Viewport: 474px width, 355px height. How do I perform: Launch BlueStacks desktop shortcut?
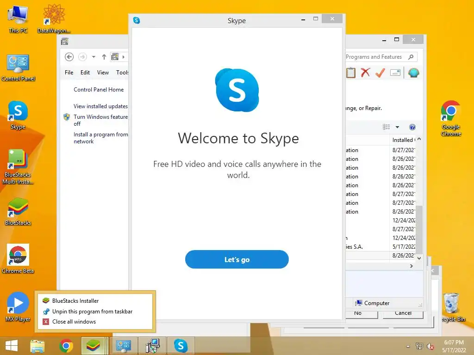coord(18,212)
